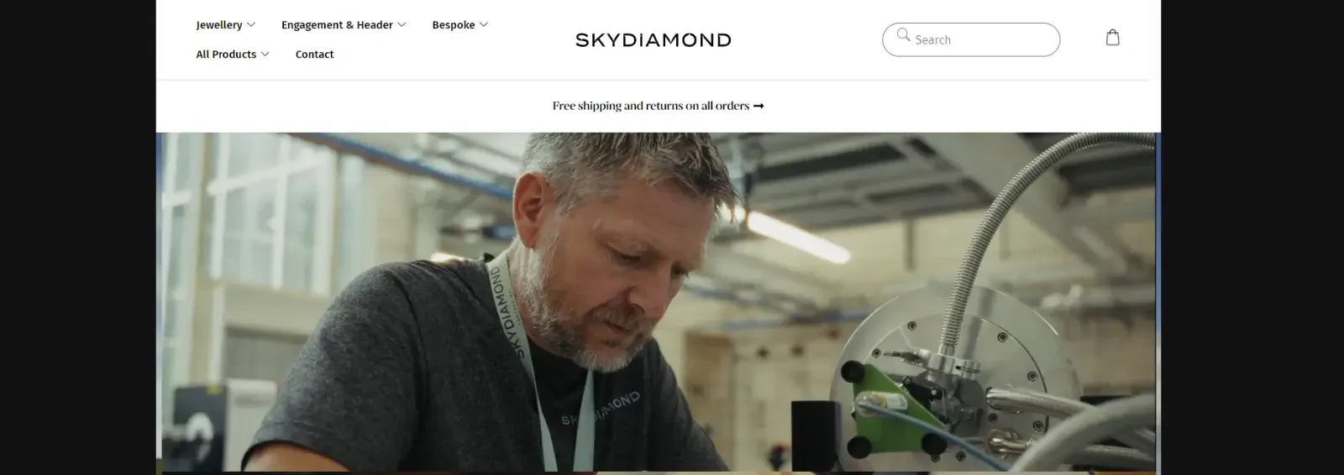Follow the free shipping and returns link

(x=651, y=106)
